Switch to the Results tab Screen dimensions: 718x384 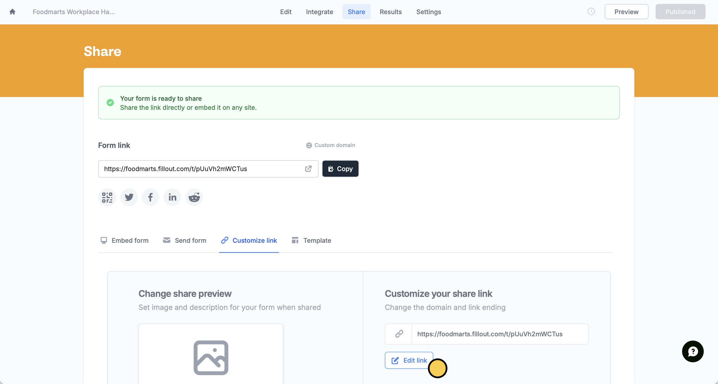point(390,12)
